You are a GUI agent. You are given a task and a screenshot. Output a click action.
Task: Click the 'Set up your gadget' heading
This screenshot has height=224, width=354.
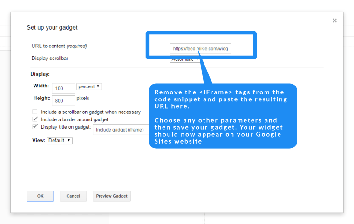pos(52,27)
